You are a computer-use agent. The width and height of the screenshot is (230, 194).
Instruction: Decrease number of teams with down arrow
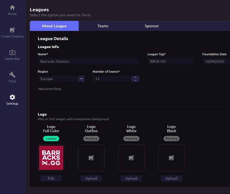coord(135,80)
